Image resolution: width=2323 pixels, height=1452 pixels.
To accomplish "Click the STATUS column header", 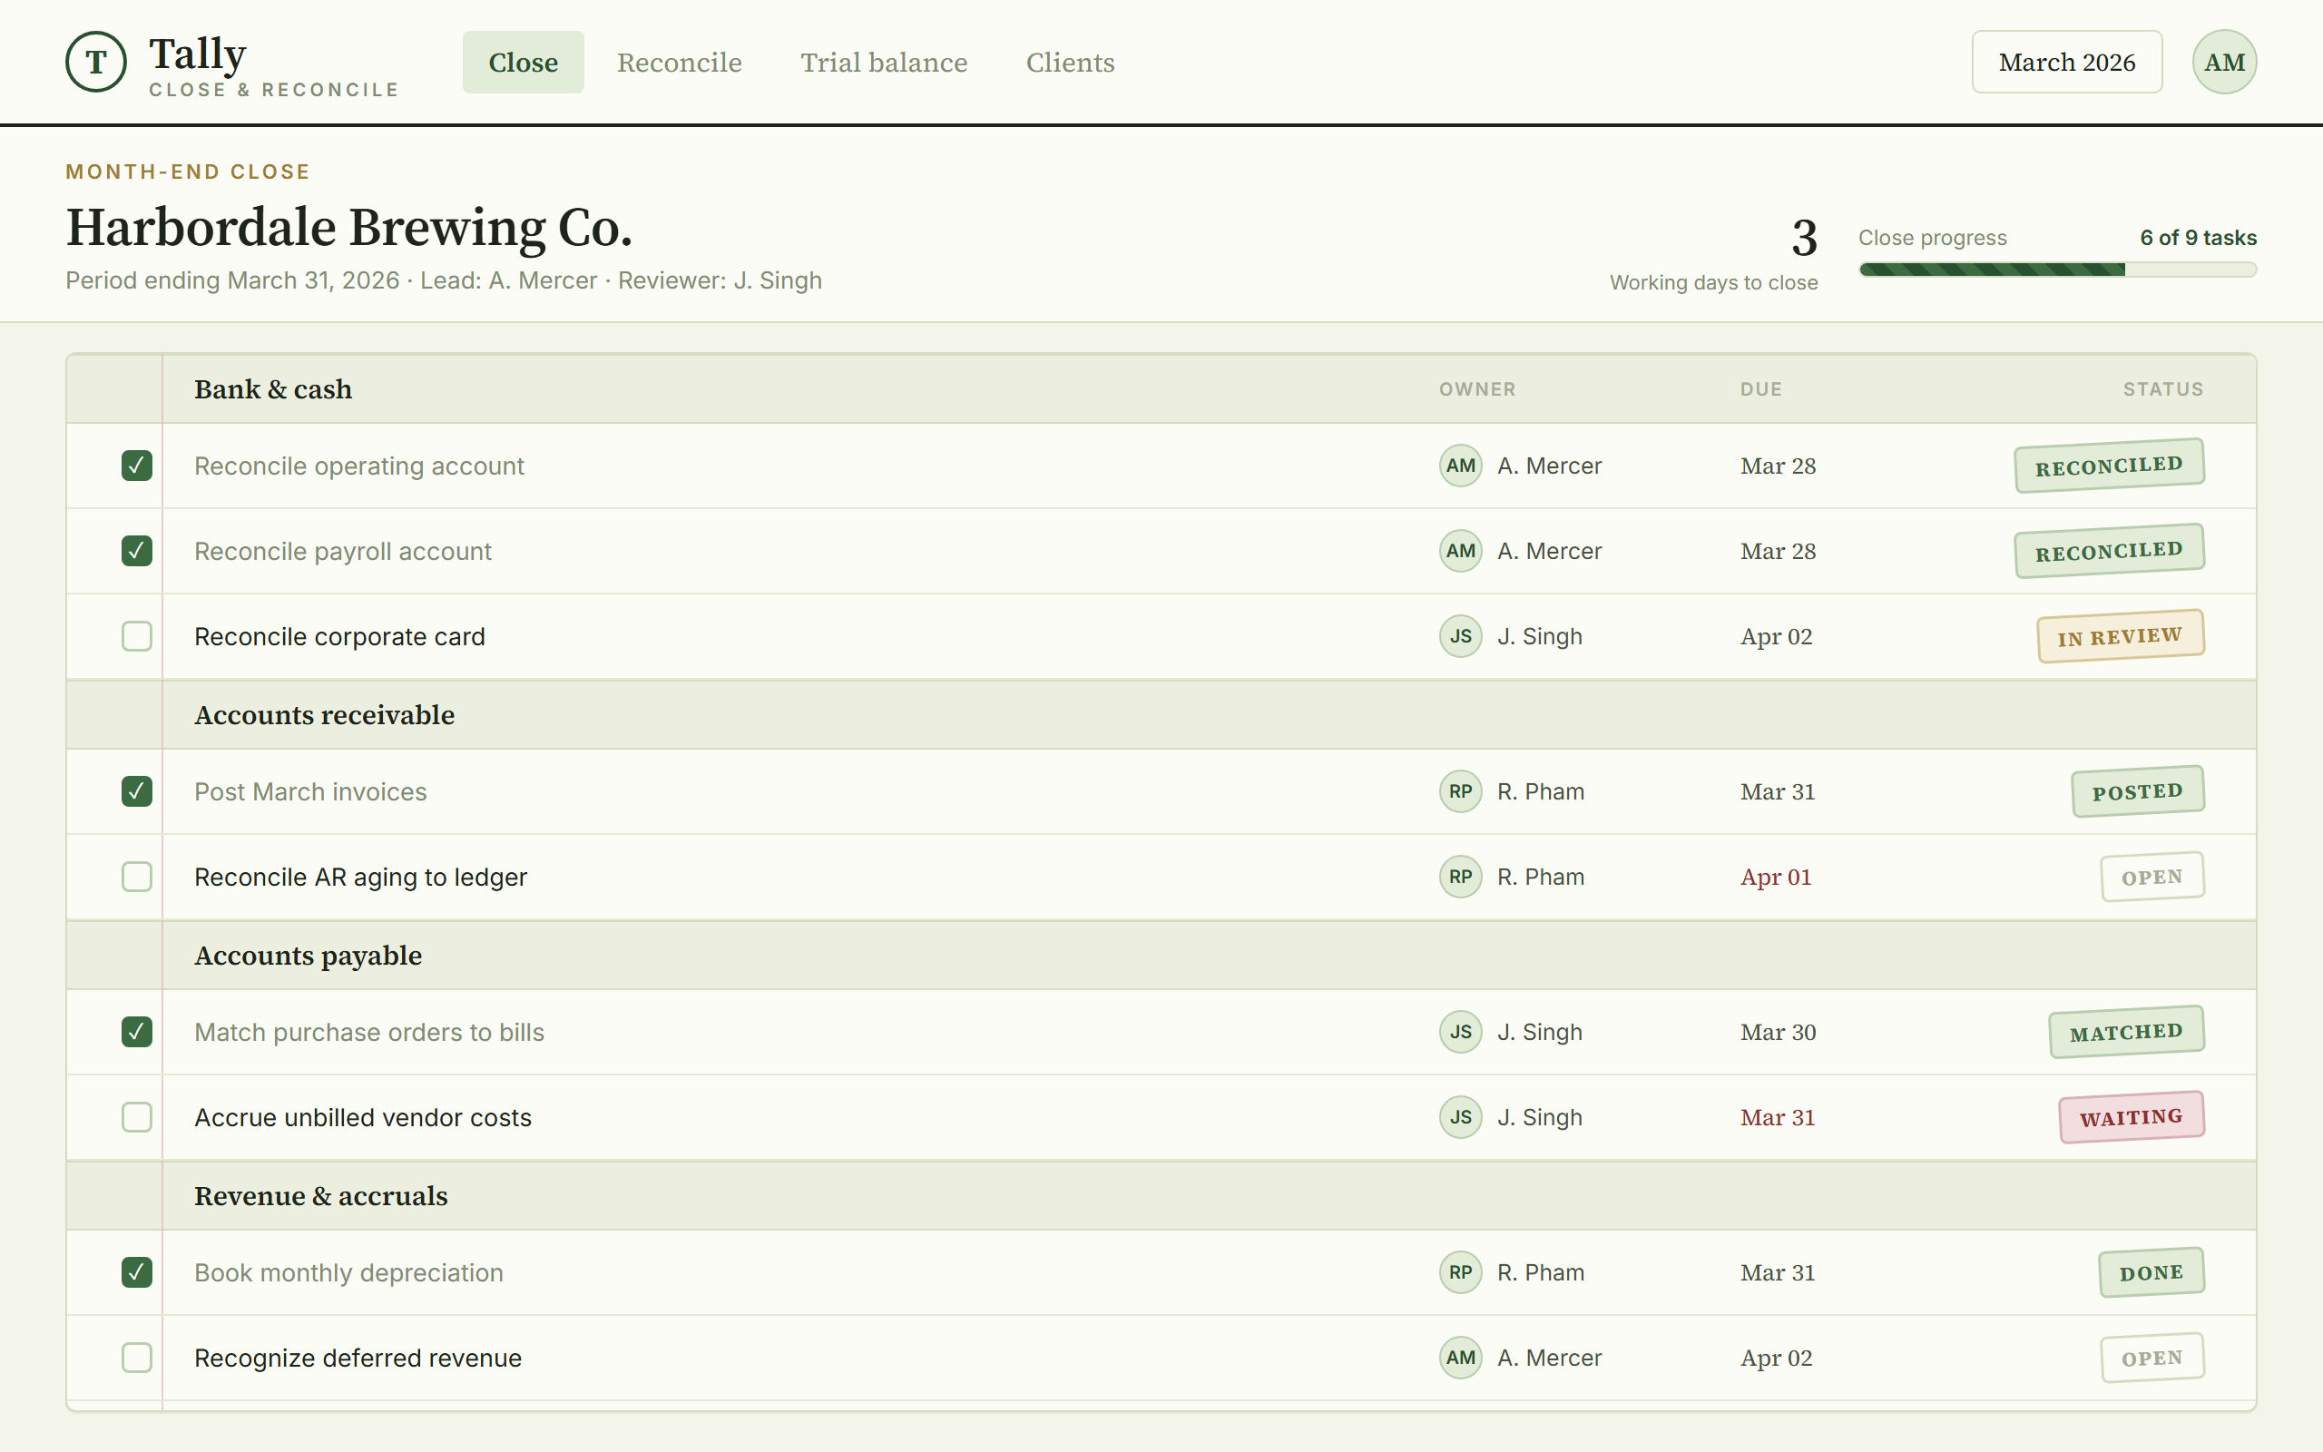I will (x=2162, y=389).
